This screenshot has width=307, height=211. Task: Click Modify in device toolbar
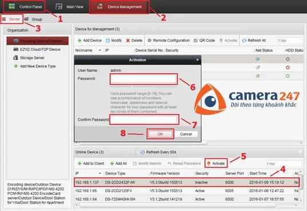coord(114,41)
